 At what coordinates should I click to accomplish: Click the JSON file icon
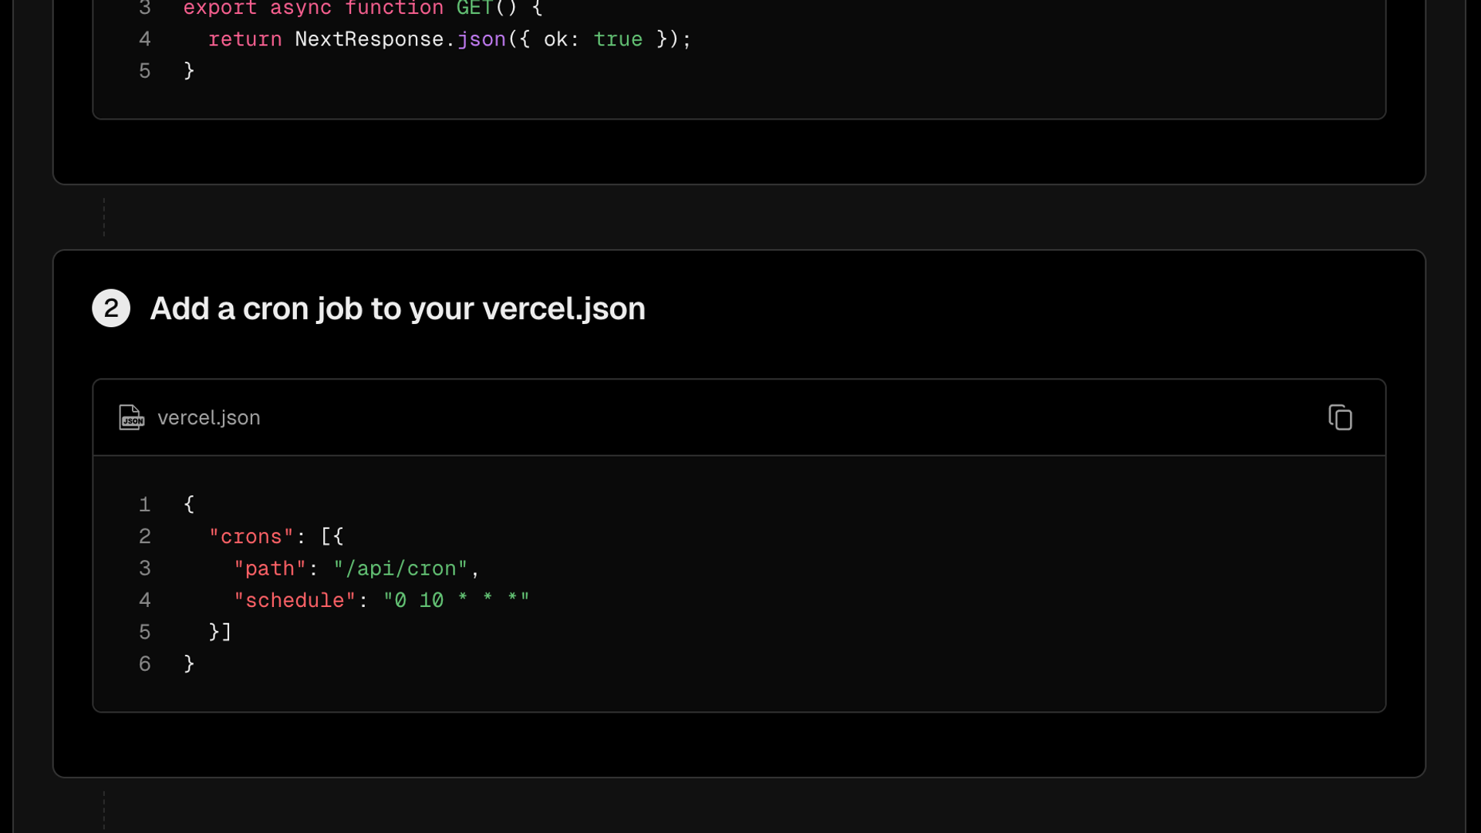(131, 417)
